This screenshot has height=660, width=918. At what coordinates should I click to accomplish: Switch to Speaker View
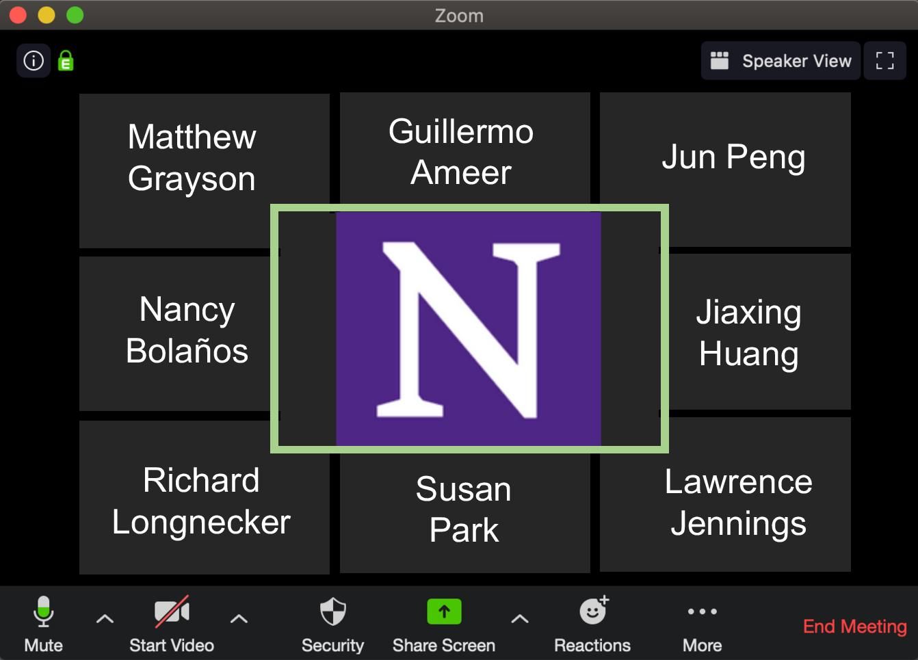(x=781, y=61)
